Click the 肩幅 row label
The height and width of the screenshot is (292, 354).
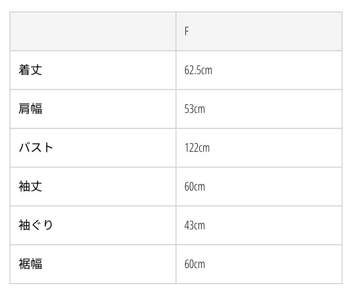30,109
